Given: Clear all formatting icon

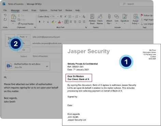Looking at the screenshot, I should (x=84, y=17).
